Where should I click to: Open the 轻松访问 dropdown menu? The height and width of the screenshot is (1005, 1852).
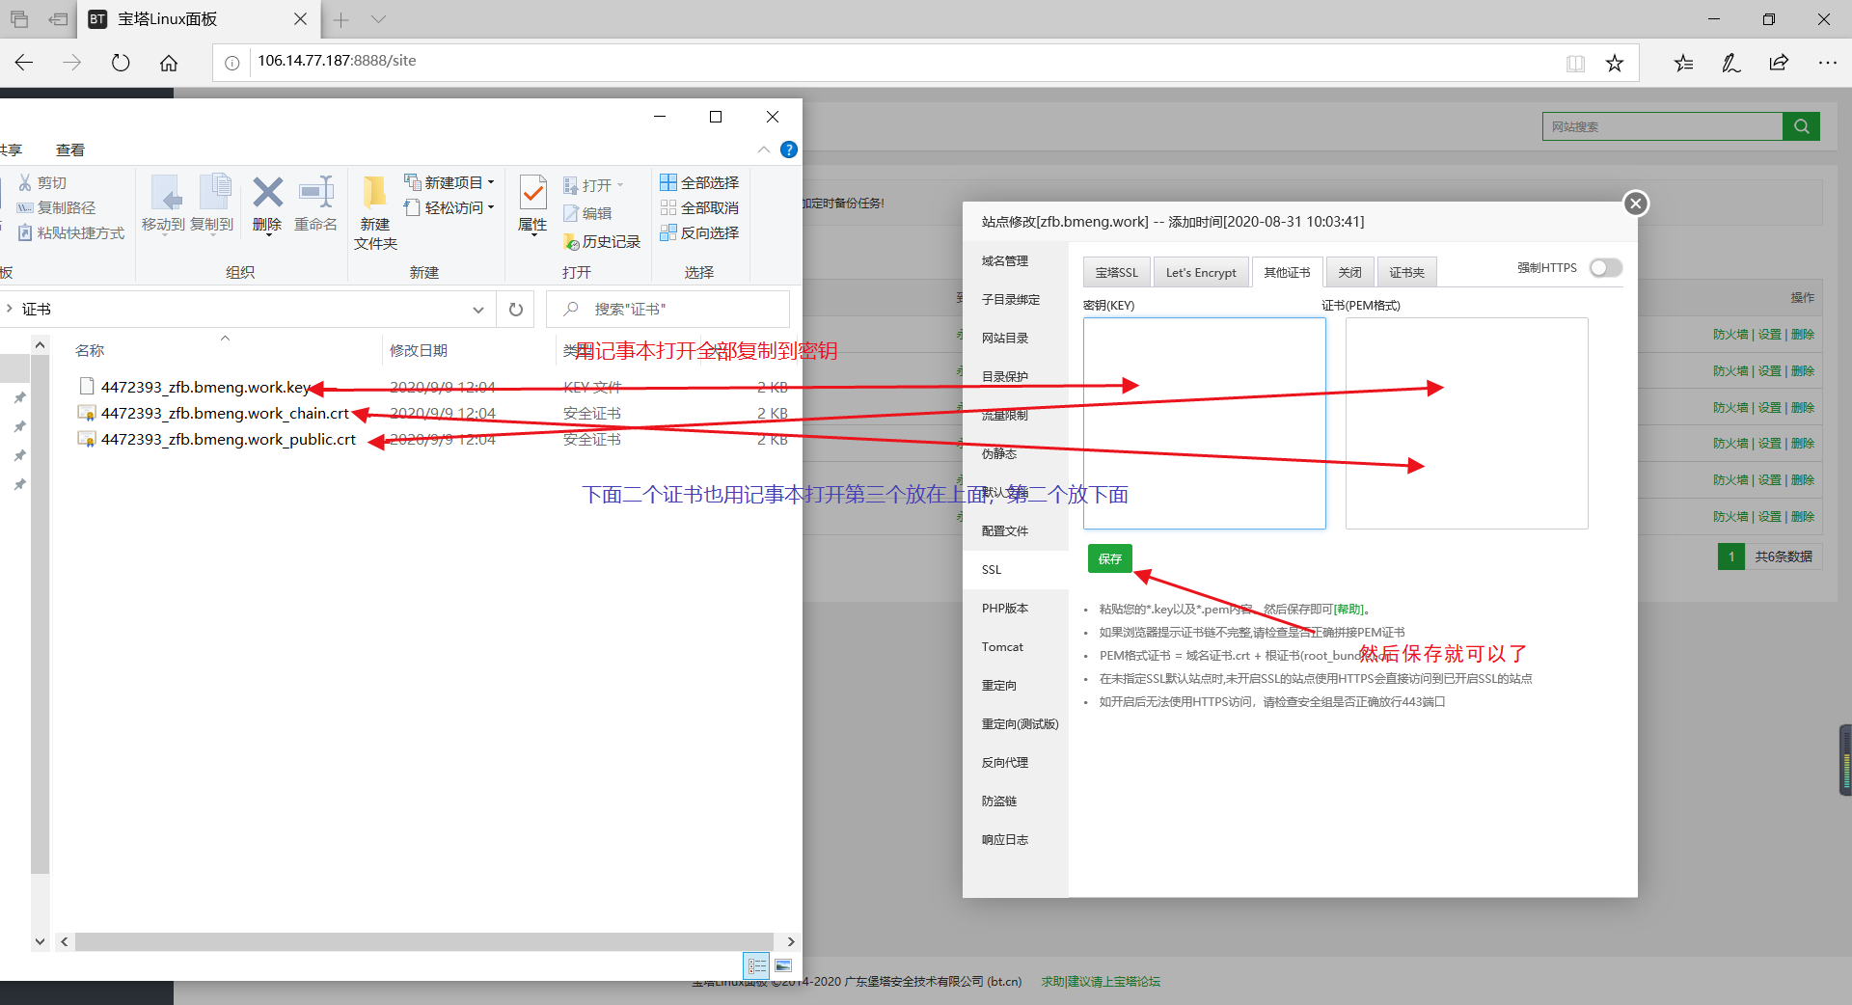(491, 207)
